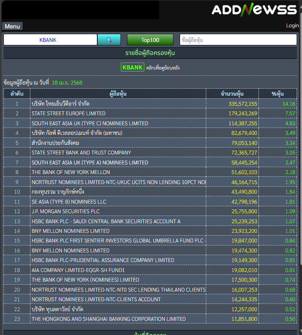Click percentage value 0.50

pyautogui.click(x=290, y=319)
